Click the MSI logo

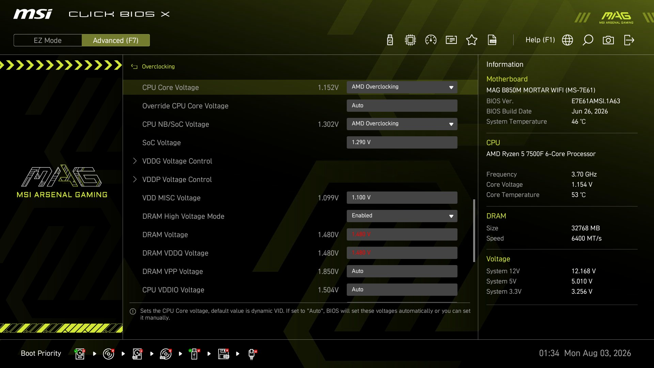coord(33,14)
